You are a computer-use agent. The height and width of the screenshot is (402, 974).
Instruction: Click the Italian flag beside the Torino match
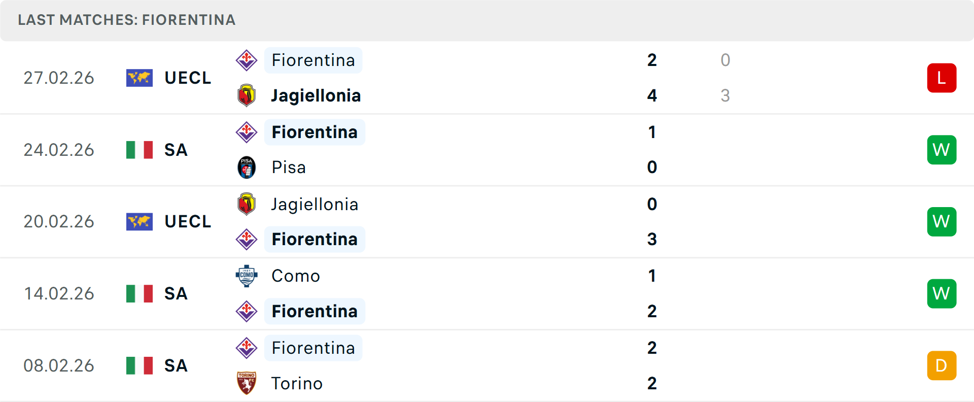[140, 365]
